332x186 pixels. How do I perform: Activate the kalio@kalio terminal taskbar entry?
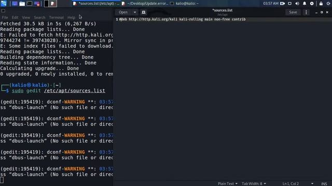[185, 4]
